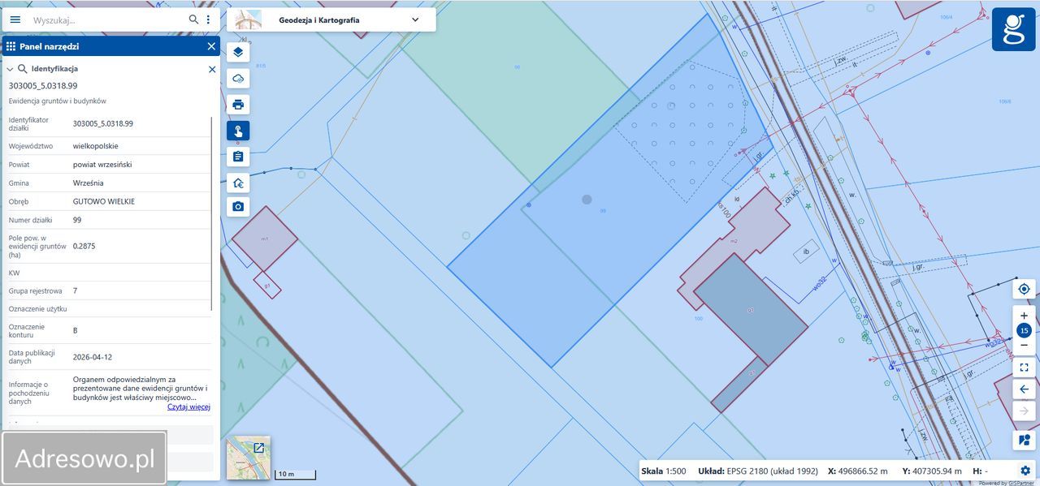Click the dark blue building labeled g1
The image size is (1040, 486).
coord(750,309)
